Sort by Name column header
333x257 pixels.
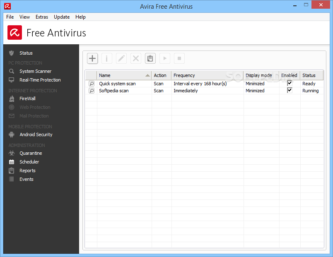(124, 75)
